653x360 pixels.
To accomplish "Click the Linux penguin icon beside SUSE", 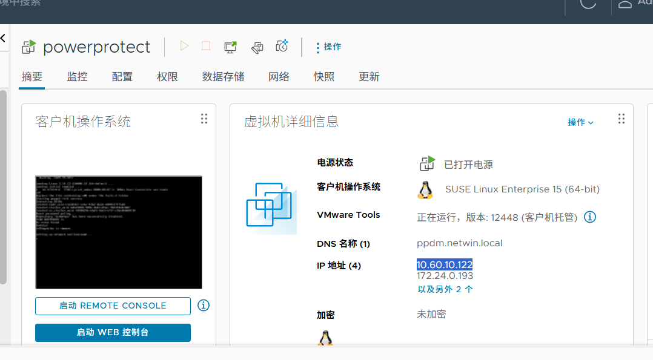I will tap(425, 190).
